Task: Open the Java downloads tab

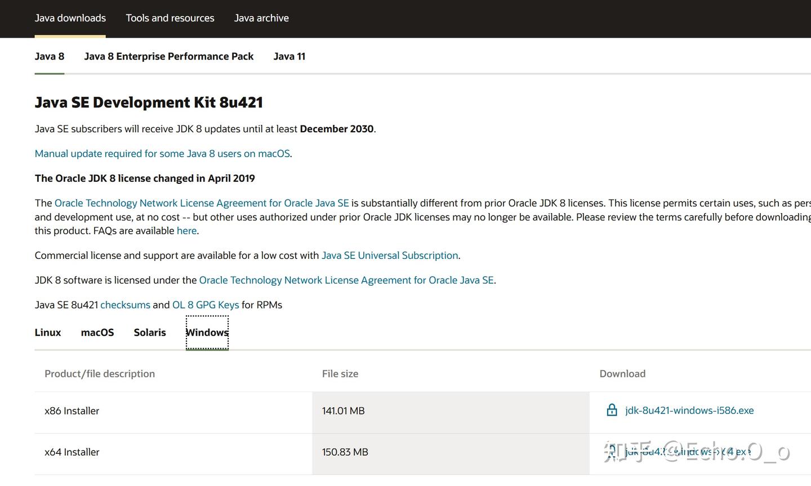Action: click(70, 18)
